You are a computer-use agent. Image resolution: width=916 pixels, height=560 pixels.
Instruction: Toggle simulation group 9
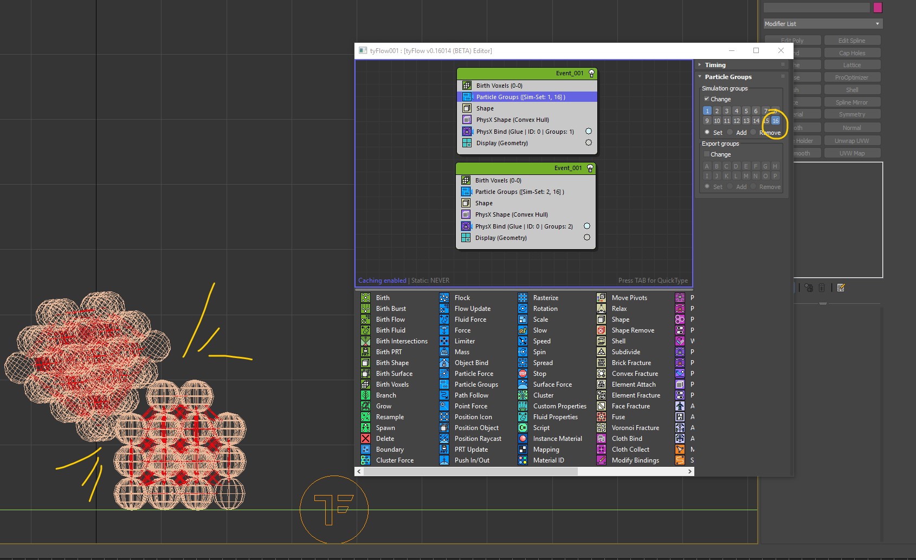[x=707, y=121]
